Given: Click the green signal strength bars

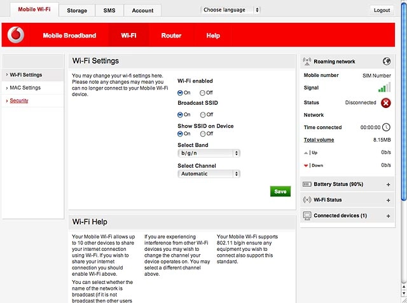Looking at the screenshot, I should pos(384,87).
